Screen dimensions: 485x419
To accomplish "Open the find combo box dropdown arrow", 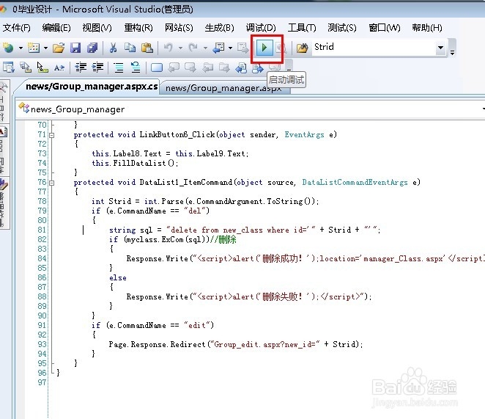I will [x=440, y=48].
